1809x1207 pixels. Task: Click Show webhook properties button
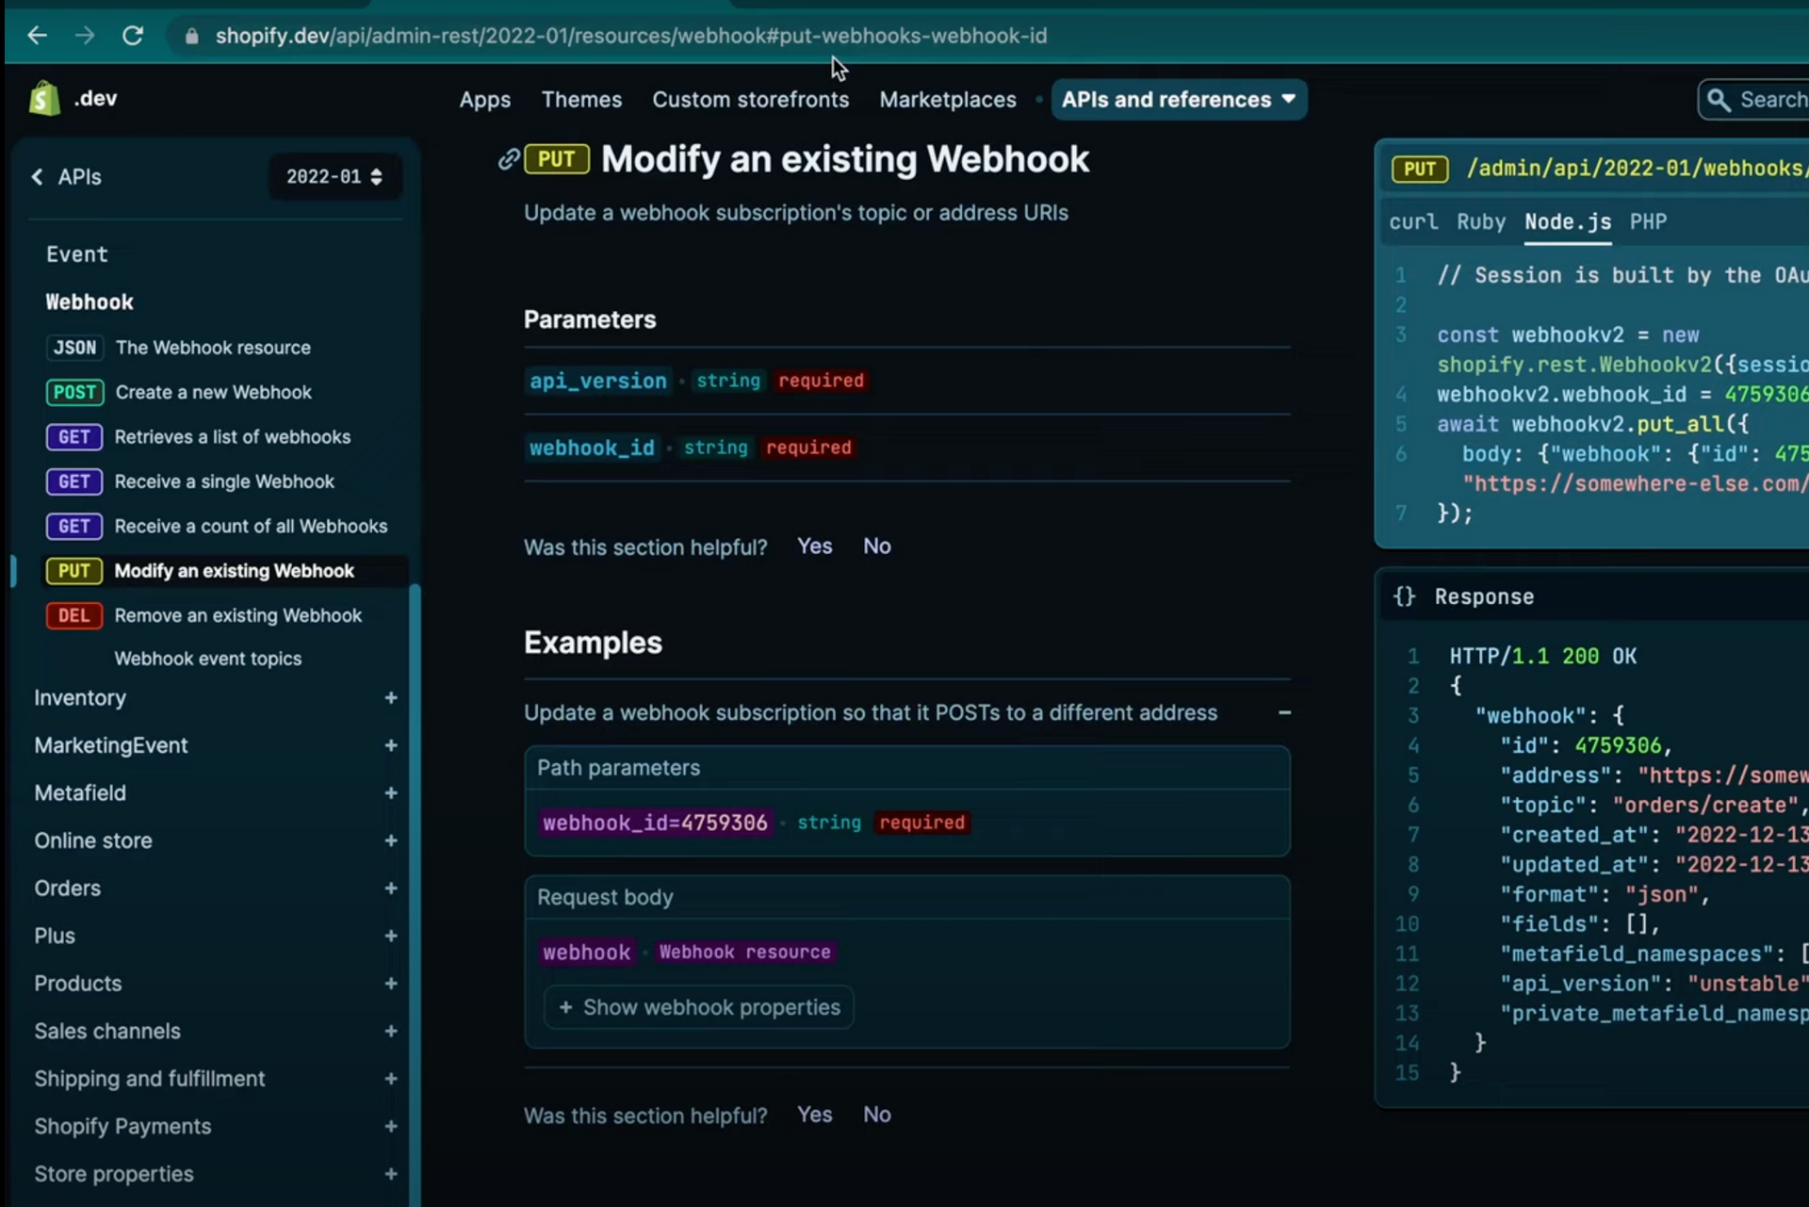(699, 1007)
